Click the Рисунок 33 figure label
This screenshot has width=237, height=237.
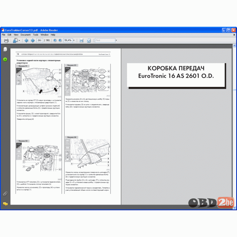(x=72, y=65)
